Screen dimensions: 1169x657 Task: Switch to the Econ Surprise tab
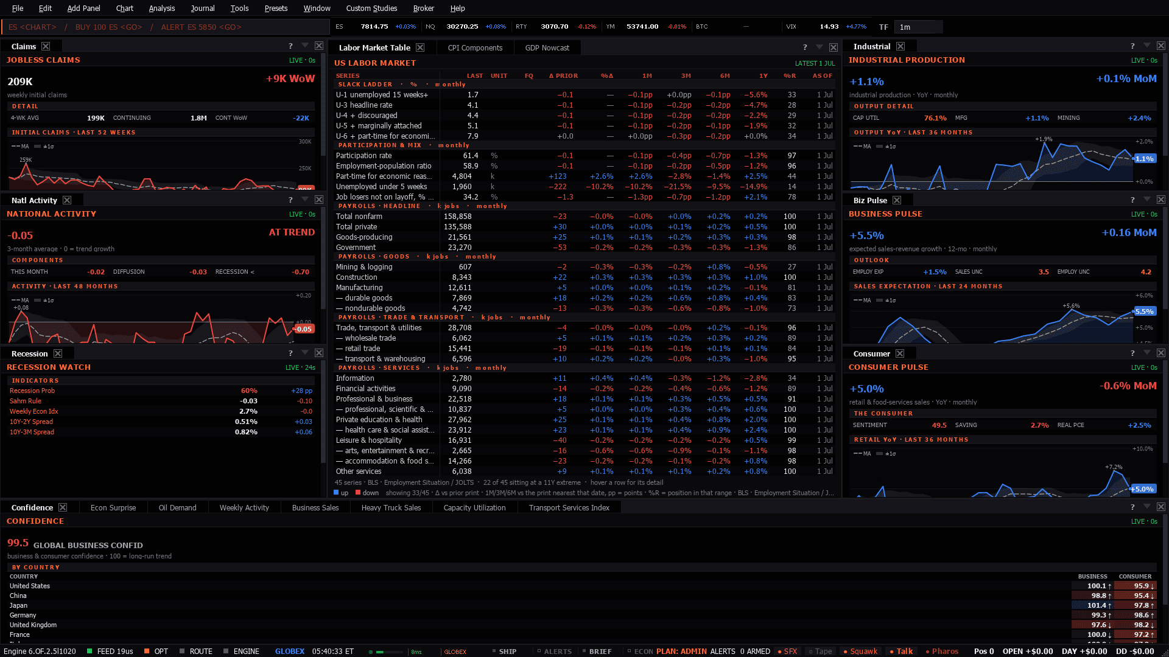(x=113, y=507)
